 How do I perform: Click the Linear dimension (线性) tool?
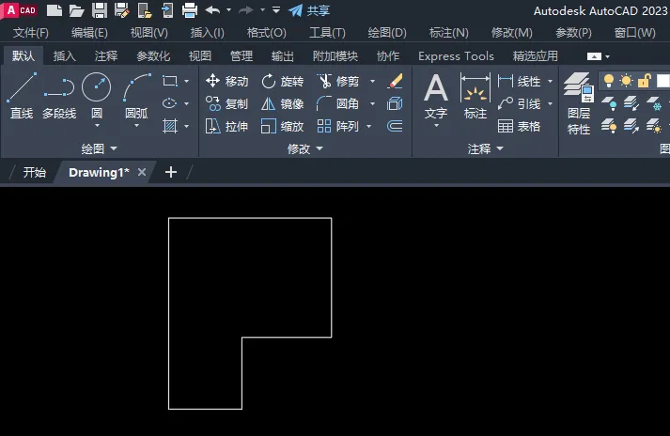point(520,81)
